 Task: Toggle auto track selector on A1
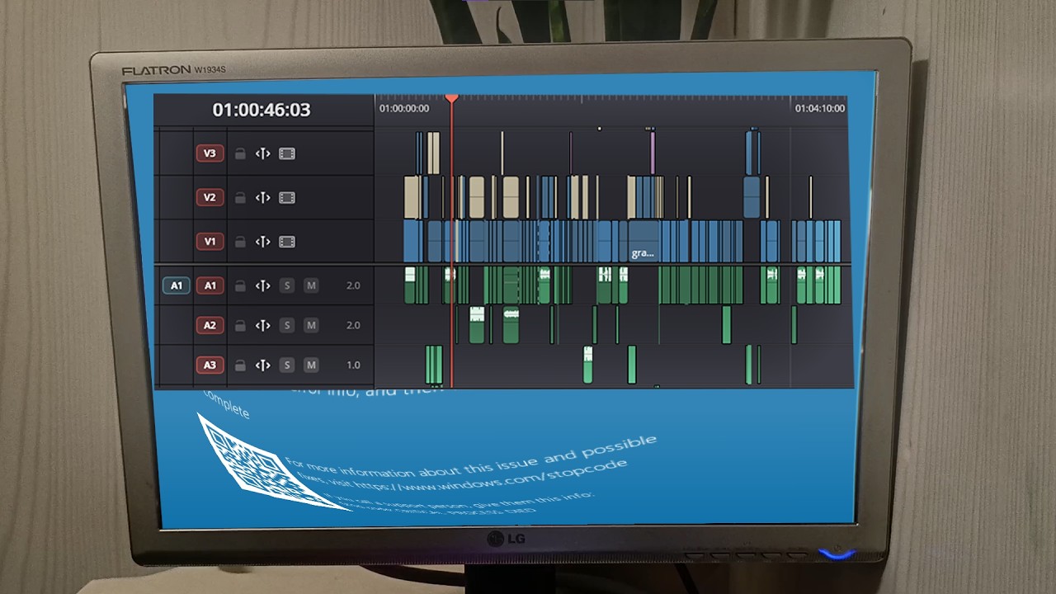click(x=263, y=285)
